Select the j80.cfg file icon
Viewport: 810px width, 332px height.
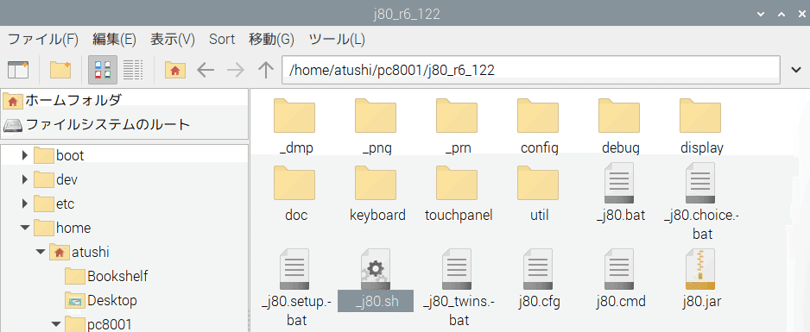(x=538, y=268)
